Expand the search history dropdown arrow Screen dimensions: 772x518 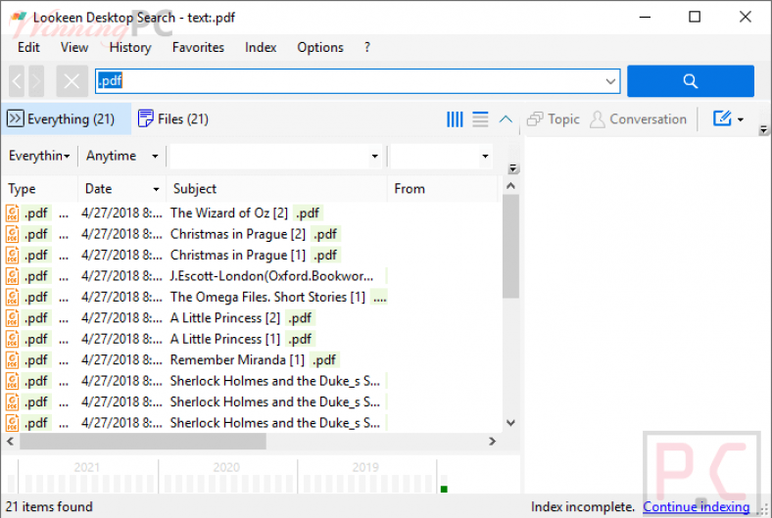[610, 81]
